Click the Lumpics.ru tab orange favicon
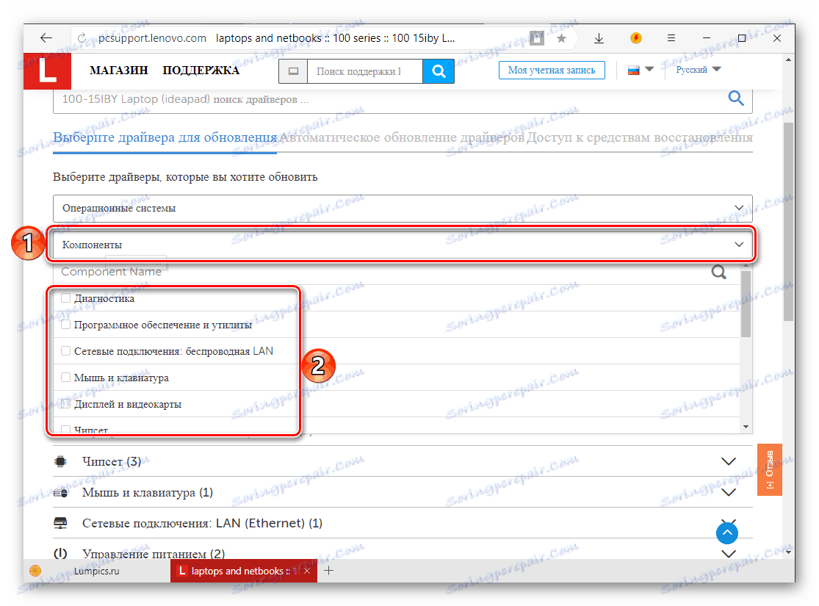The image size is (819, 606). tap(35, 571)
